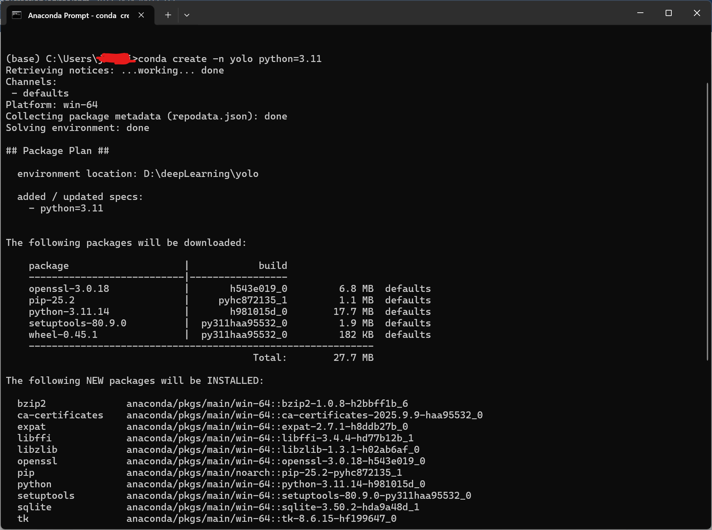Click build string 'h981015d_0' in the table
The image size is (712, 530).
(x=259, y=312)
